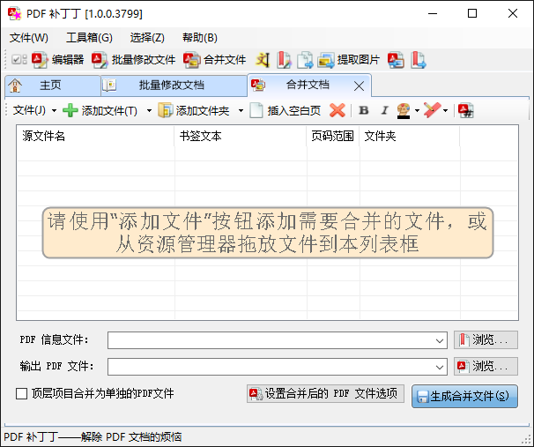Click 添加文件夹 button

194,110
